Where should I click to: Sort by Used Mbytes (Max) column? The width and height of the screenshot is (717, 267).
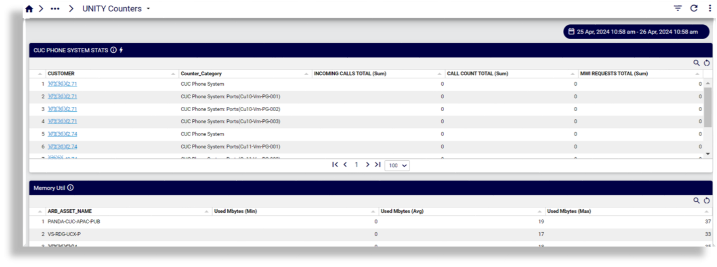point(569,211)
